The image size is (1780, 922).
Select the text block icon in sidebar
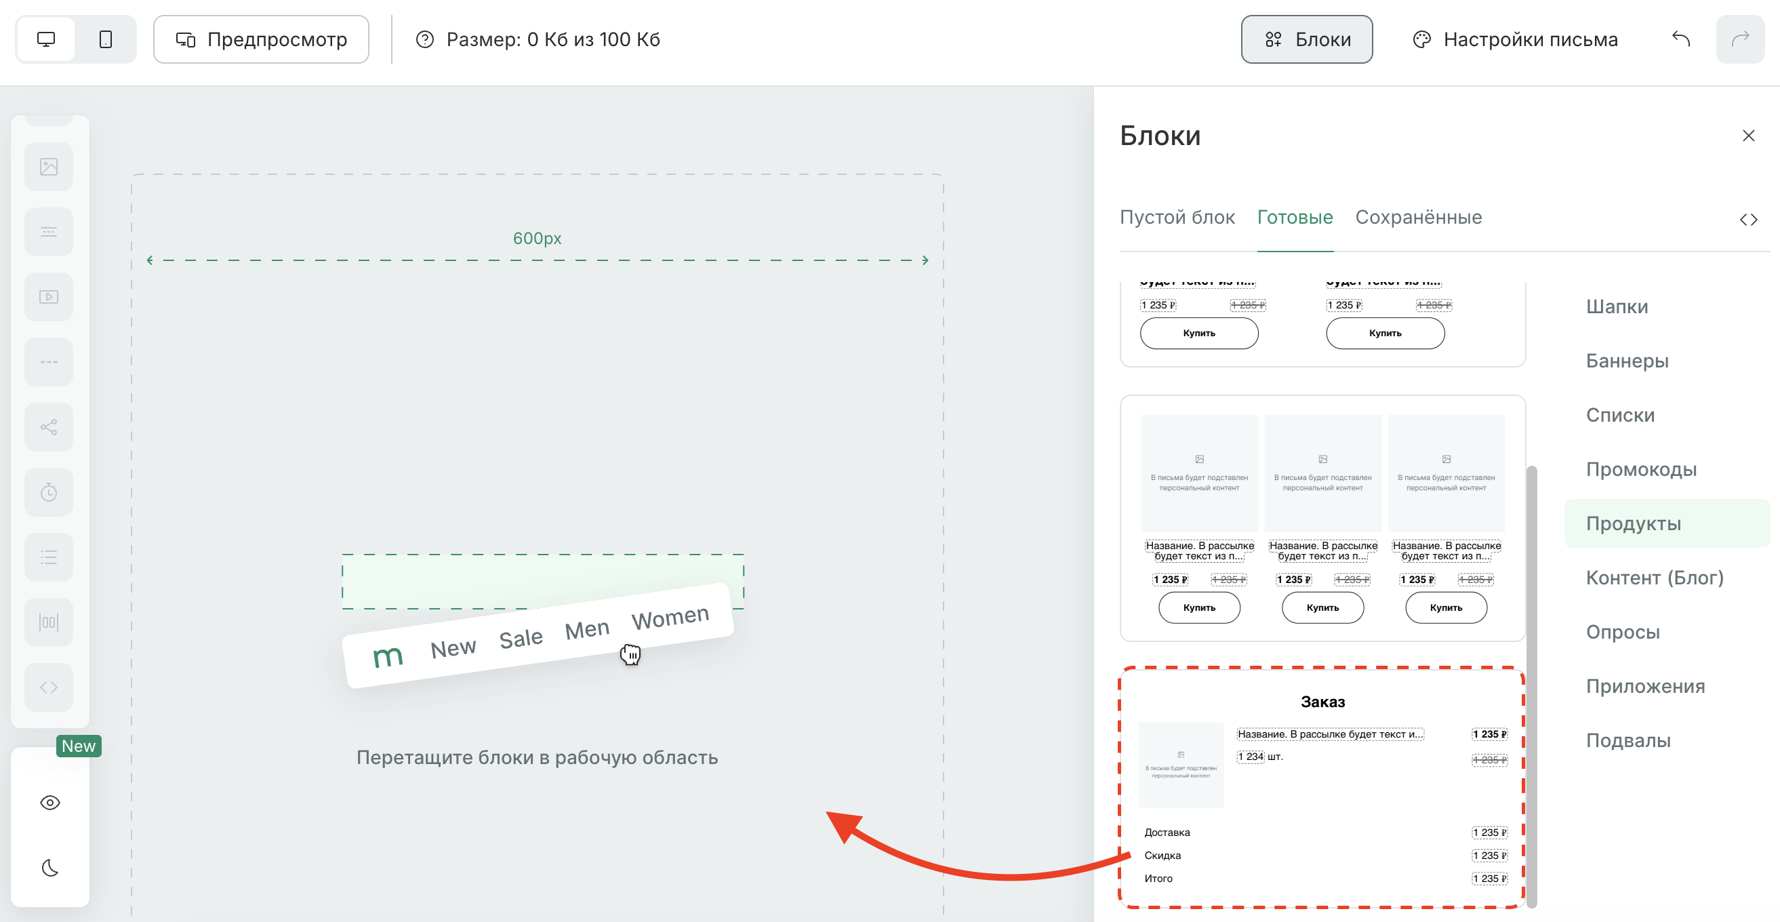pos(48,232)
